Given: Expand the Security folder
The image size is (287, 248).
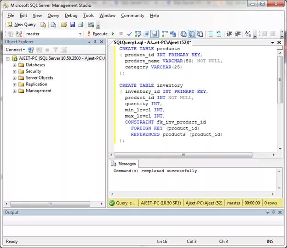Looking at the screenshot, I should point(14,72).
